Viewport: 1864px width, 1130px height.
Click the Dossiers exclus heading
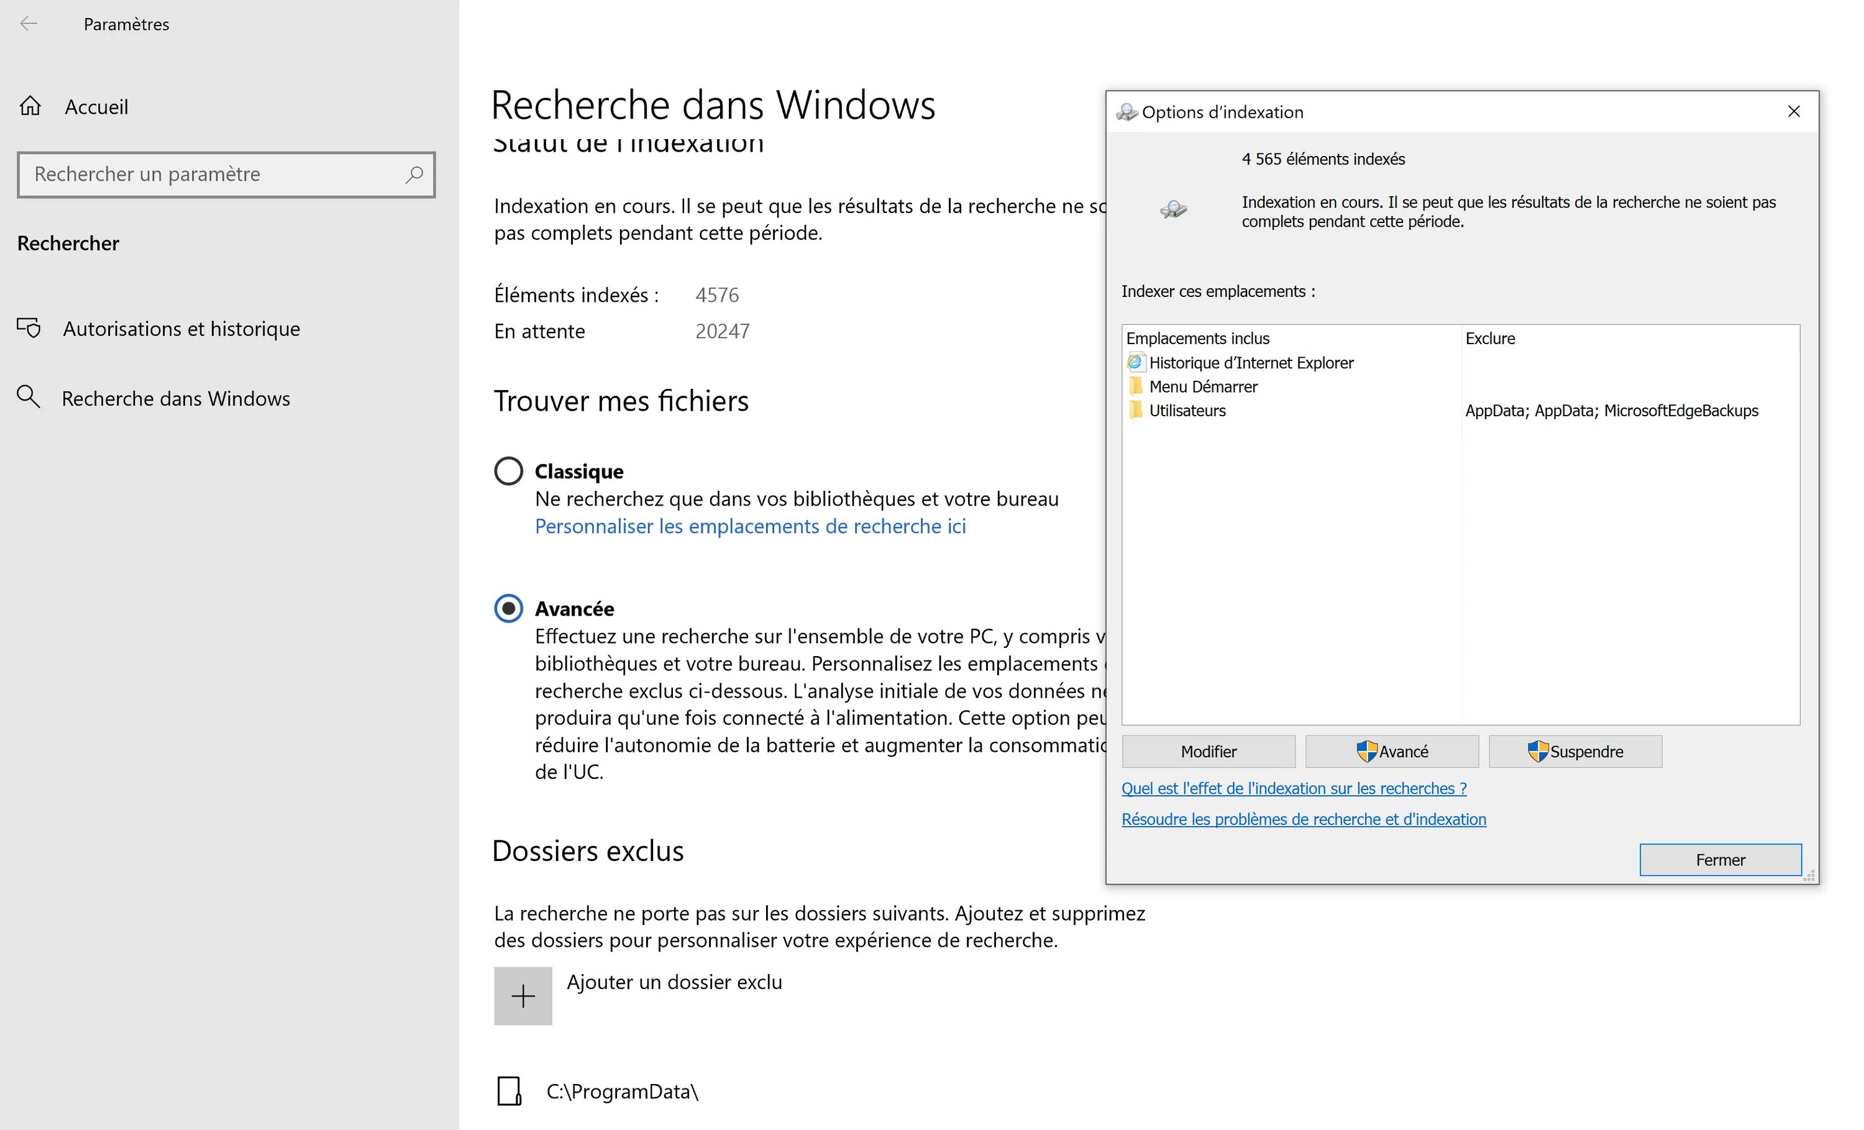pos(588,851)
